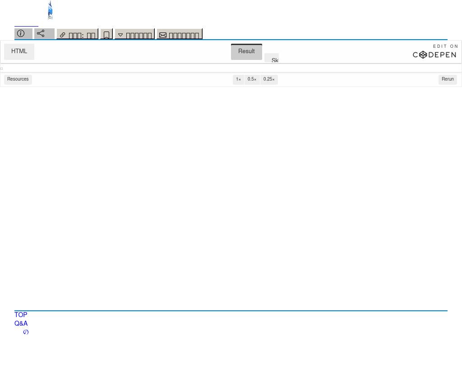Viewport: 462px width, 377px height.
Task: Follow the TOP footer link
Action: tap(21, 315)
